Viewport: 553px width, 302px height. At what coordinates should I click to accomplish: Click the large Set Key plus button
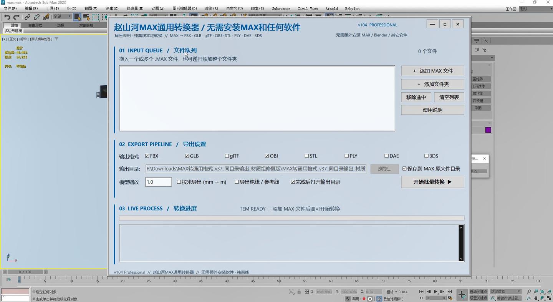coord(462,295)
